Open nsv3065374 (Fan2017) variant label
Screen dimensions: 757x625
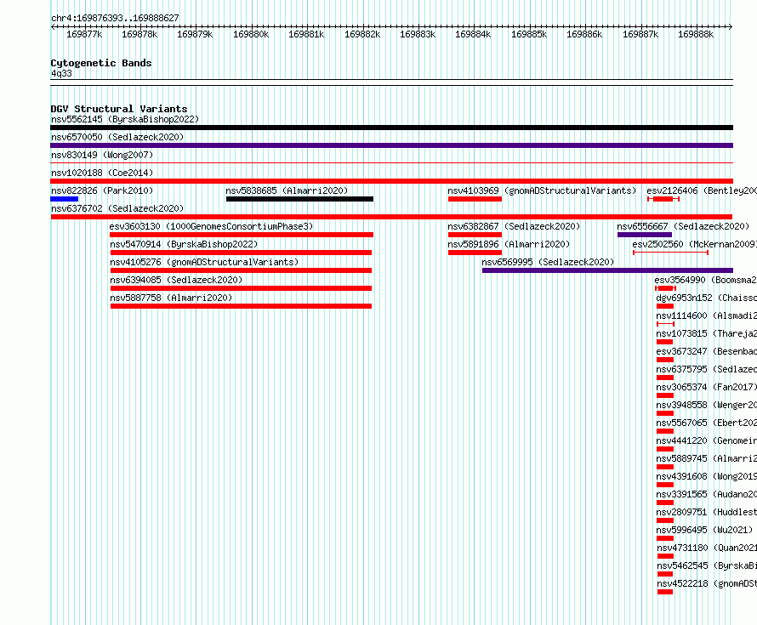point(706,387)
